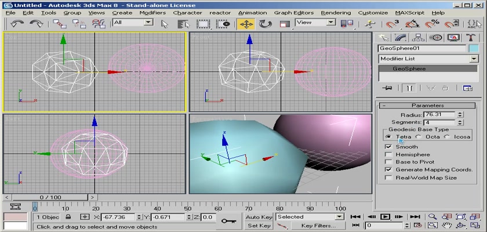
Task: Click the Redo arrow icon
Action: pos(37,24)
